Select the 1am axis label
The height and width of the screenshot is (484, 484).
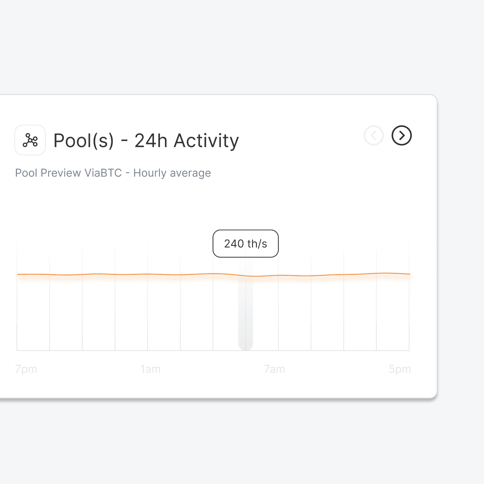(x=150, y=369)
